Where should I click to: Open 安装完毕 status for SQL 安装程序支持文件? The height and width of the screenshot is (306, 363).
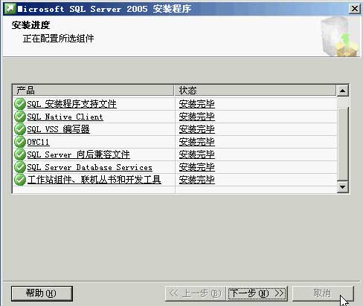197,104
